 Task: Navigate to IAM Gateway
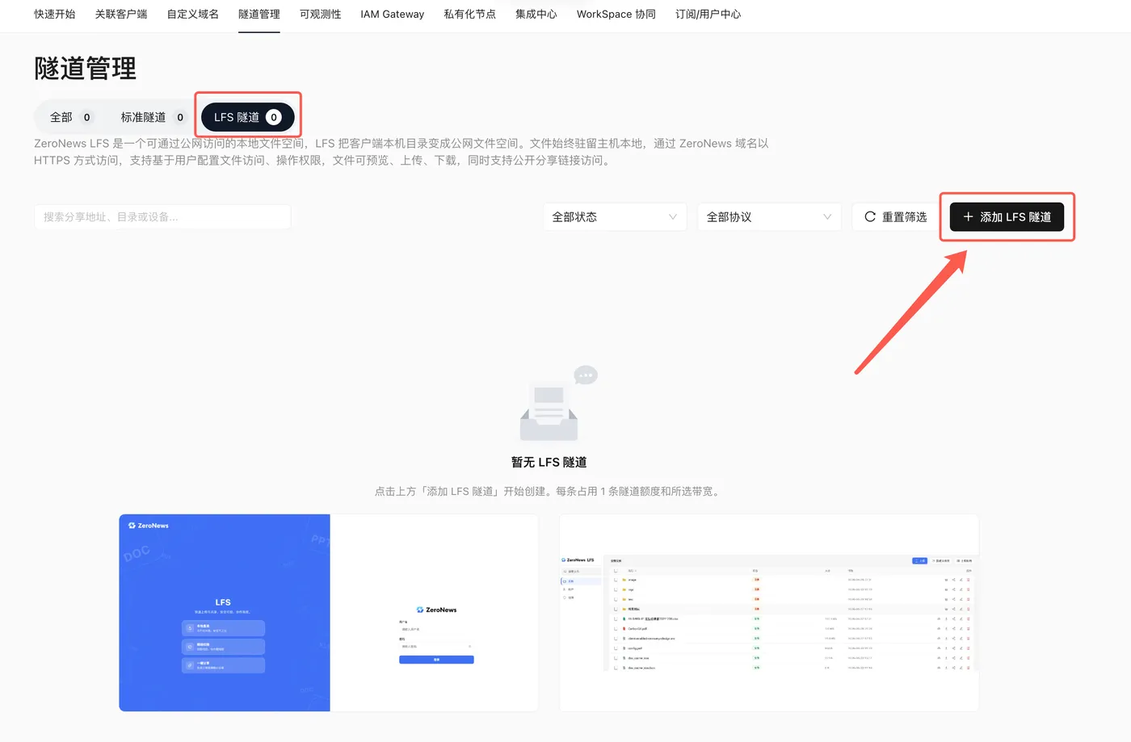click(393, 14)
